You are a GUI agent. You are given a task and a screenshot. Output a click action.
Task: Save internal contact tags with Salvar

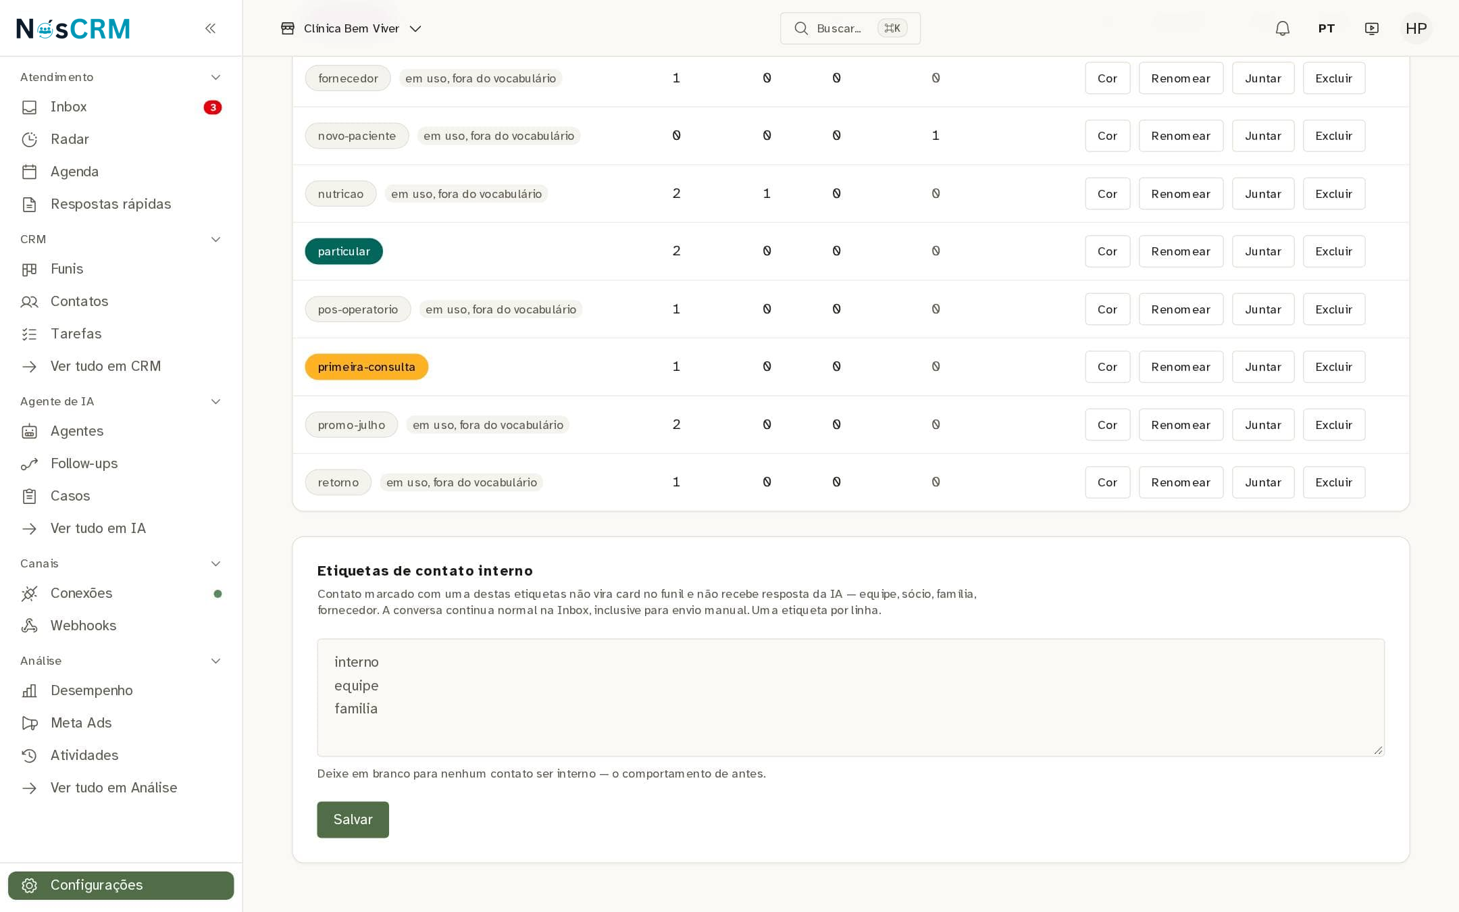tap(353, 819)
